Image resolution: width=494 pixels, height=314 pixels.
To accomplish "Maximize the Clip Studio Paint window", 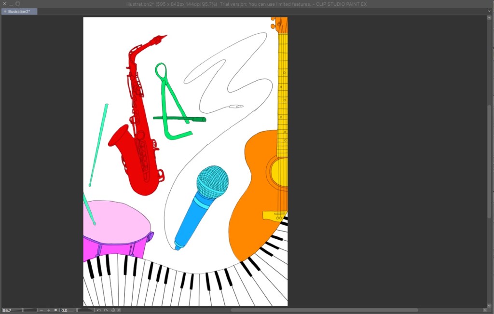I will click(18, 4).
